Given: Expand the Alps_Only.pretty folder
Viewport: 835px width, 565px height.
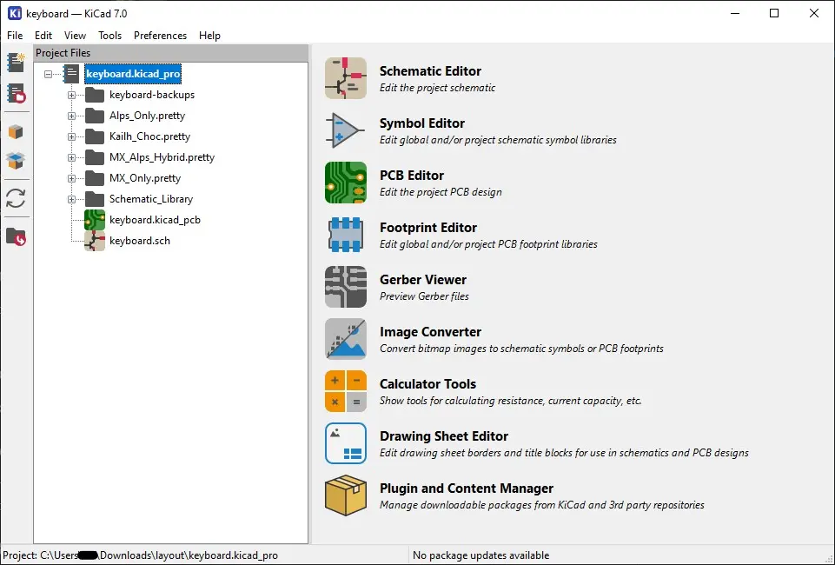Looking at the screenshot, I should point(71,116).
